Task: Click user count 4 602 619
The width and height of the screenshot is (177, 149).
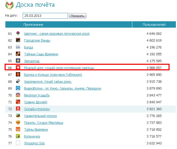Action: [154, 40]
